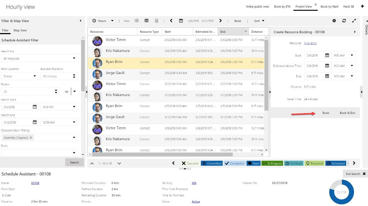
Task: Open the schedule board settings gear
Action: pyautogui.click(x=334, y=20)
